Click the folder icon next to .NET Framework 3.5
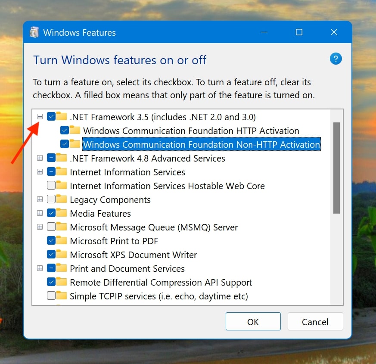The width and height of the screenshot is (376, 364). coord(62,117)
